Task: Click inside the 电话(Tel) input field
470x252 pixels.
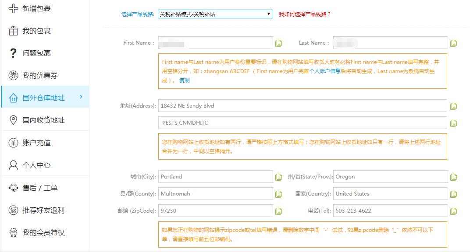Action: pos(390,210)
